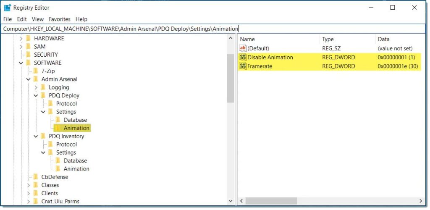Collapse Settings under PDQ Deploy
The image size is (430, 210).
[x=43, y=112]
